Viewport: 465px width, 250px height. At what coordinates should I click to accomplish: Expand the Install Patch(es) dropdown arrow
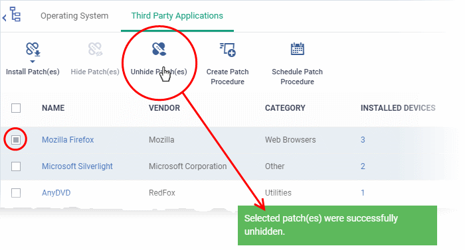33,62
